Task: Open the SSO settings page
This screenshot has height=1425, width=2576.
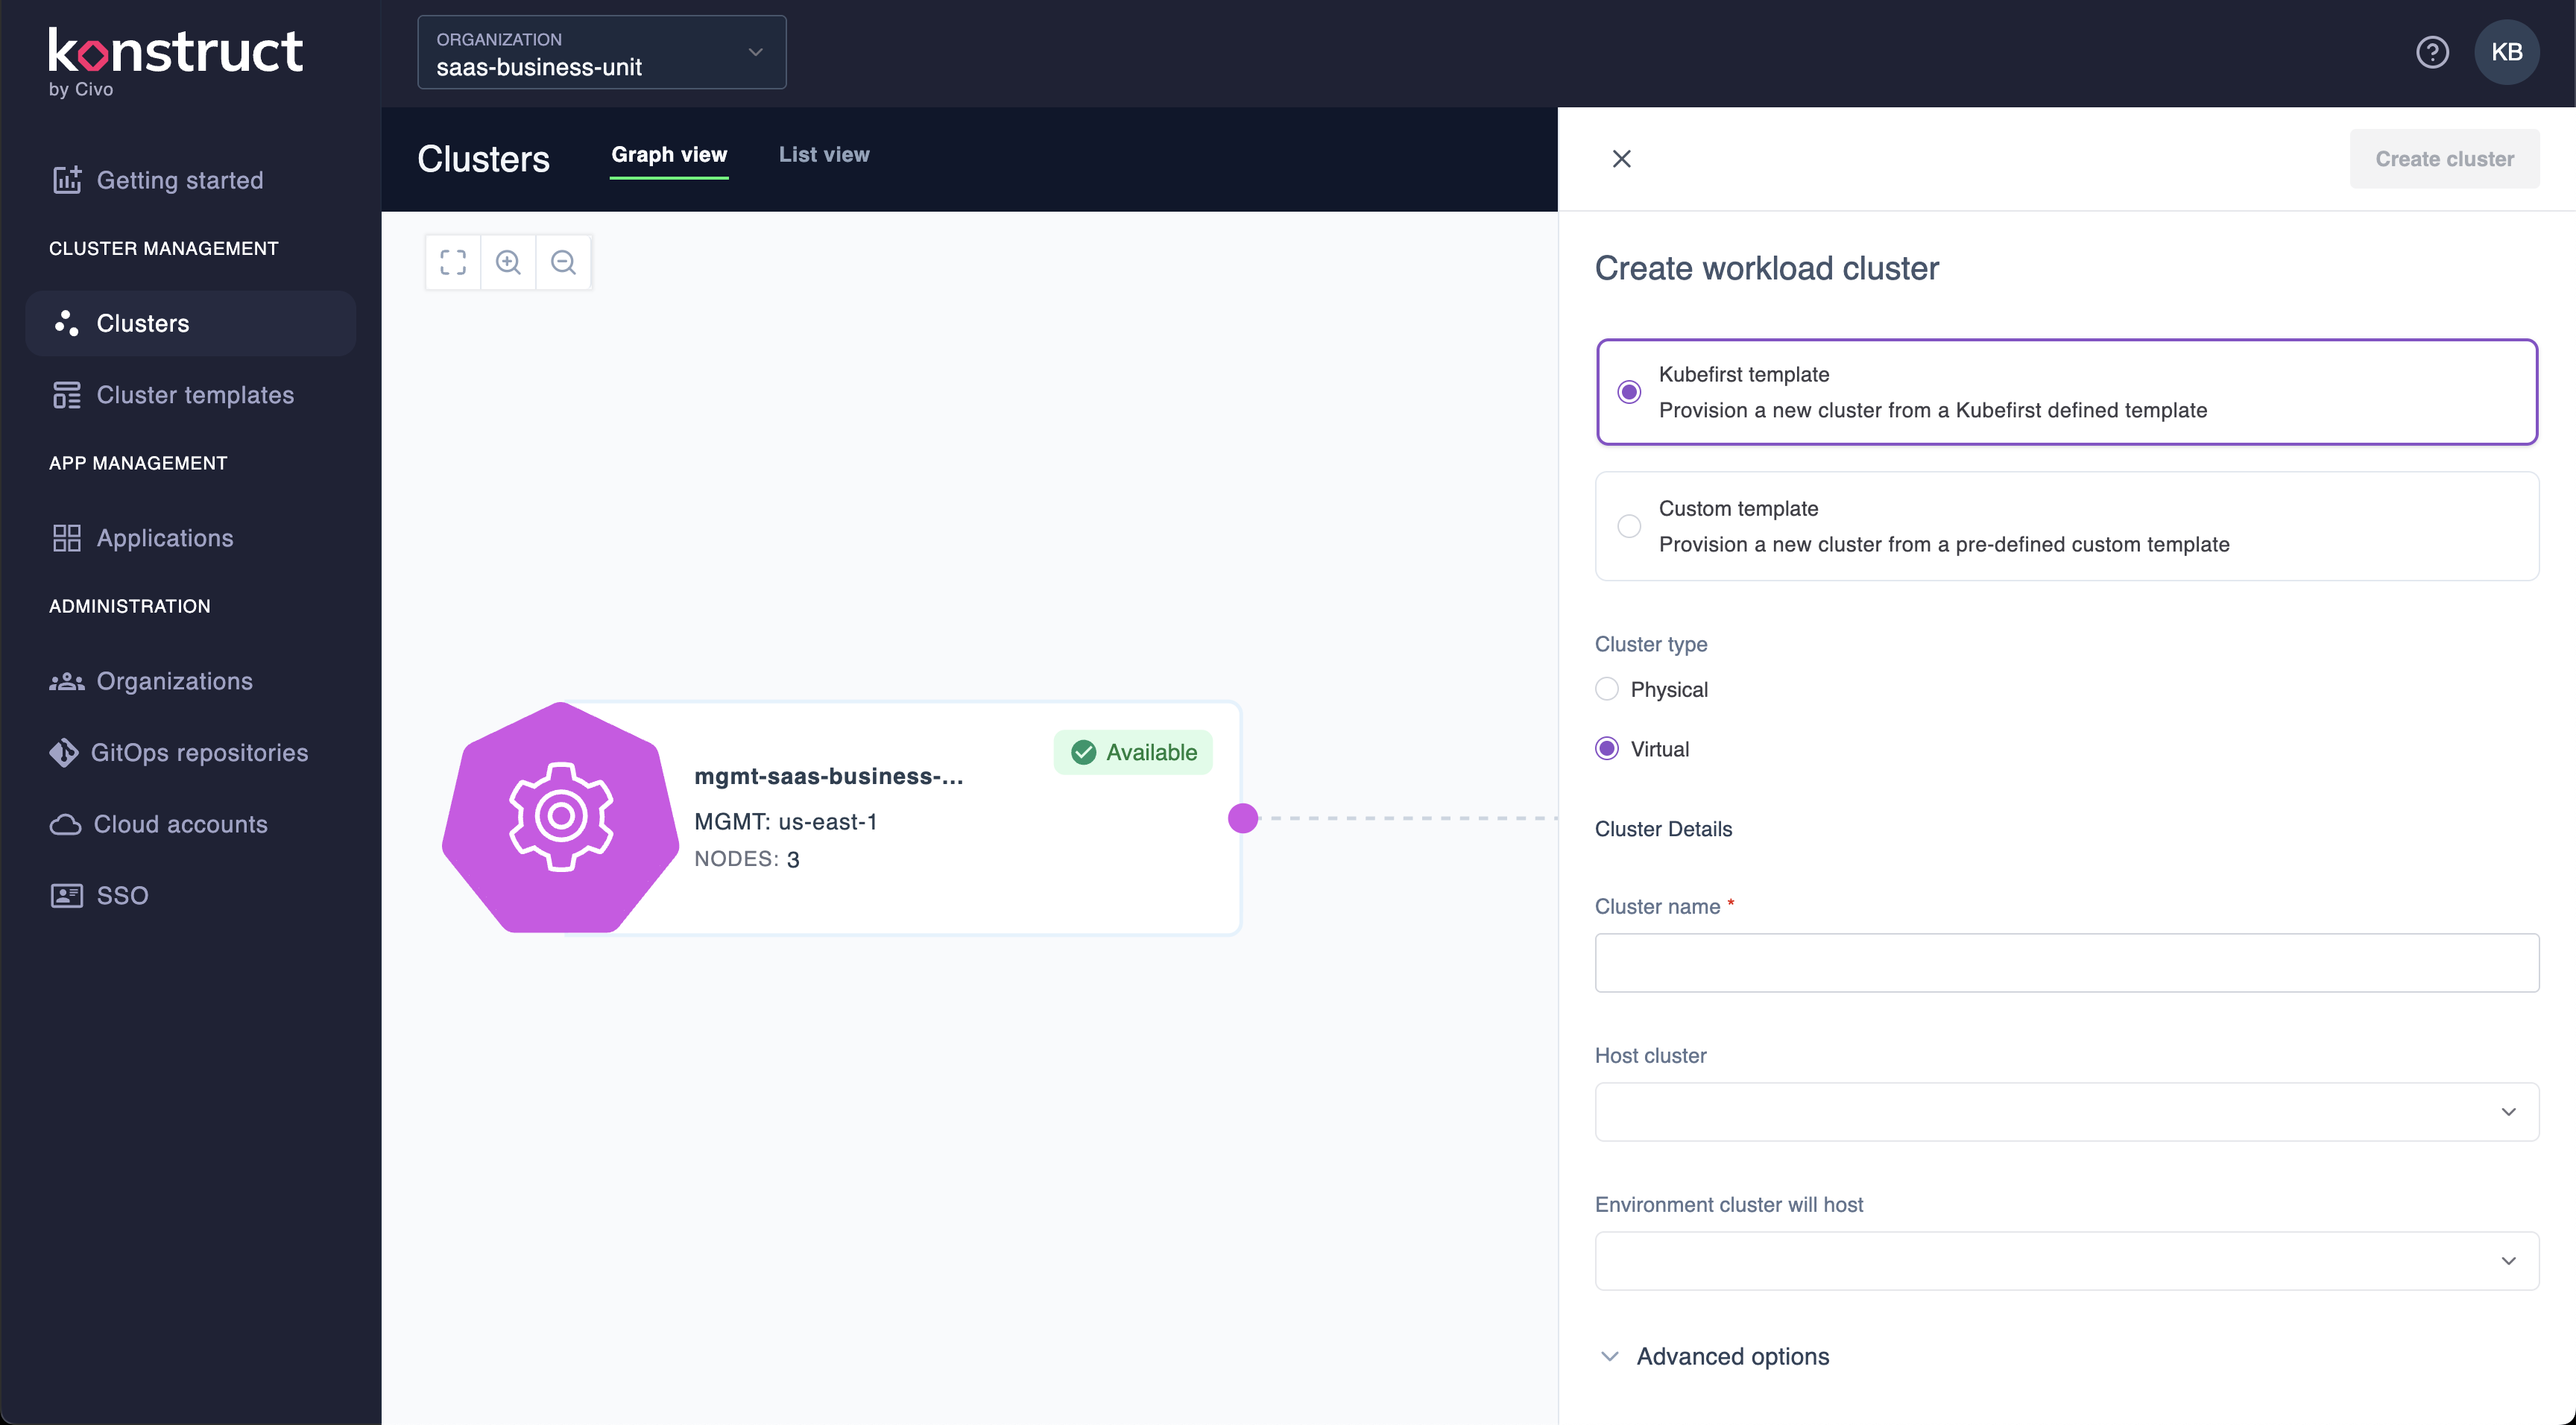Action: point(121,895)
